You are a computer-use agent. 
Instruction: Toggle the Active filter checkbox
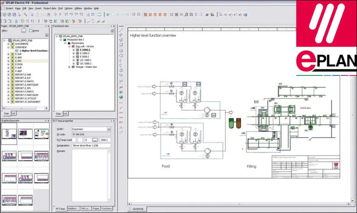tap(31, 31)
